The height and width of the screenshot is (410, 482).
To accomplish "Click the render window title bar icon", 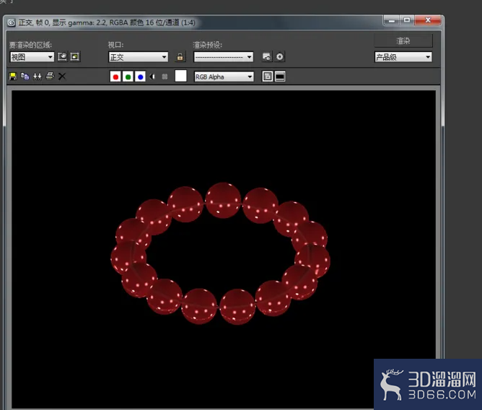I will 12,23.
